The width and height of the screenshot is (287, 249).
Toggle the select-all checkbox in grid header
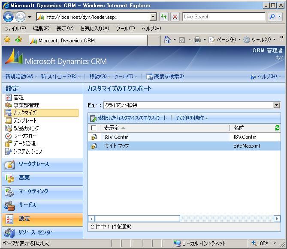tap(94, 128)
